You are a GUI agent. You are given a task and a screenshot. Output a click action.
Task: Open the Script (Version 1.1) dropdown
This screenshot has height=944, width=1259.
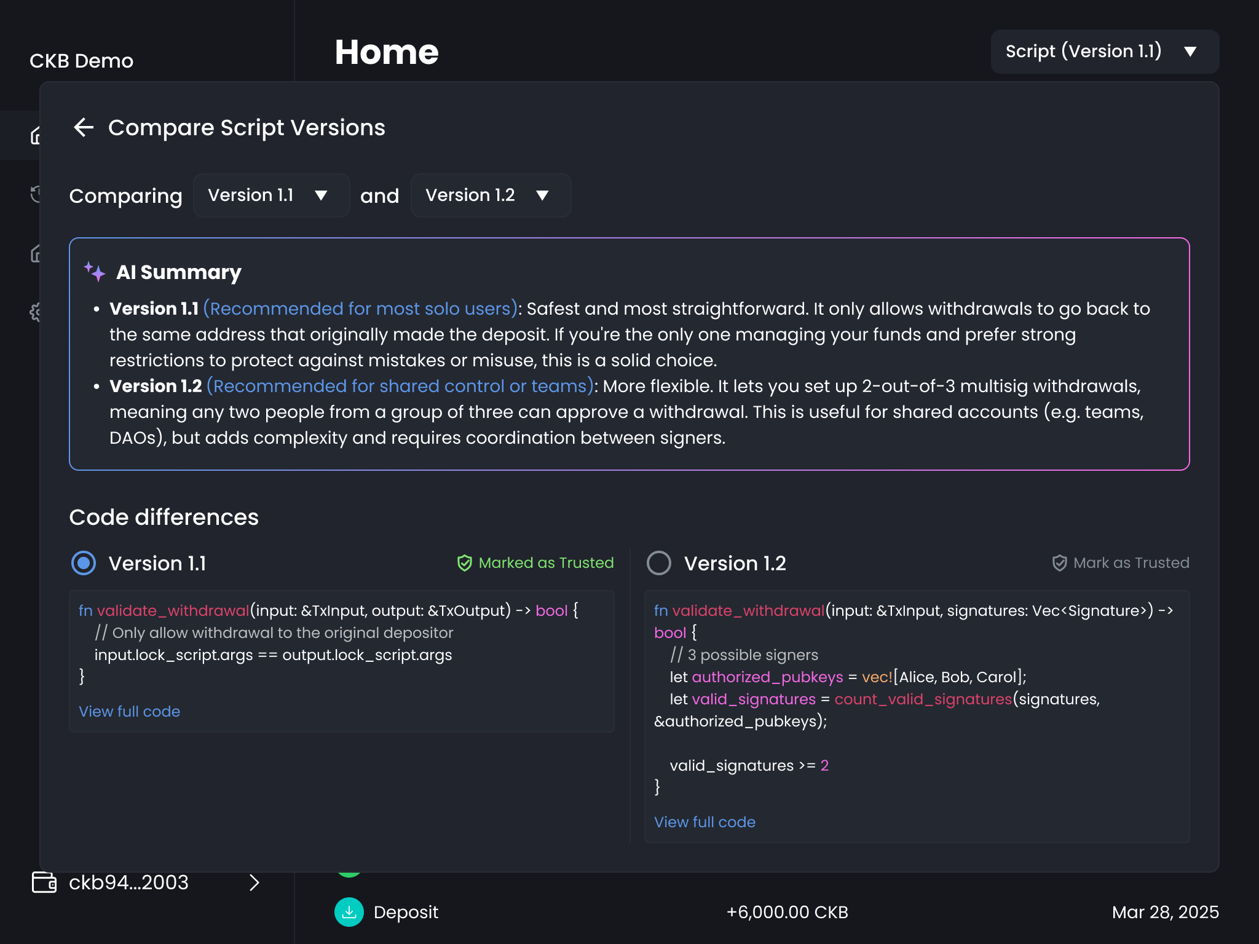[1105, 52]
